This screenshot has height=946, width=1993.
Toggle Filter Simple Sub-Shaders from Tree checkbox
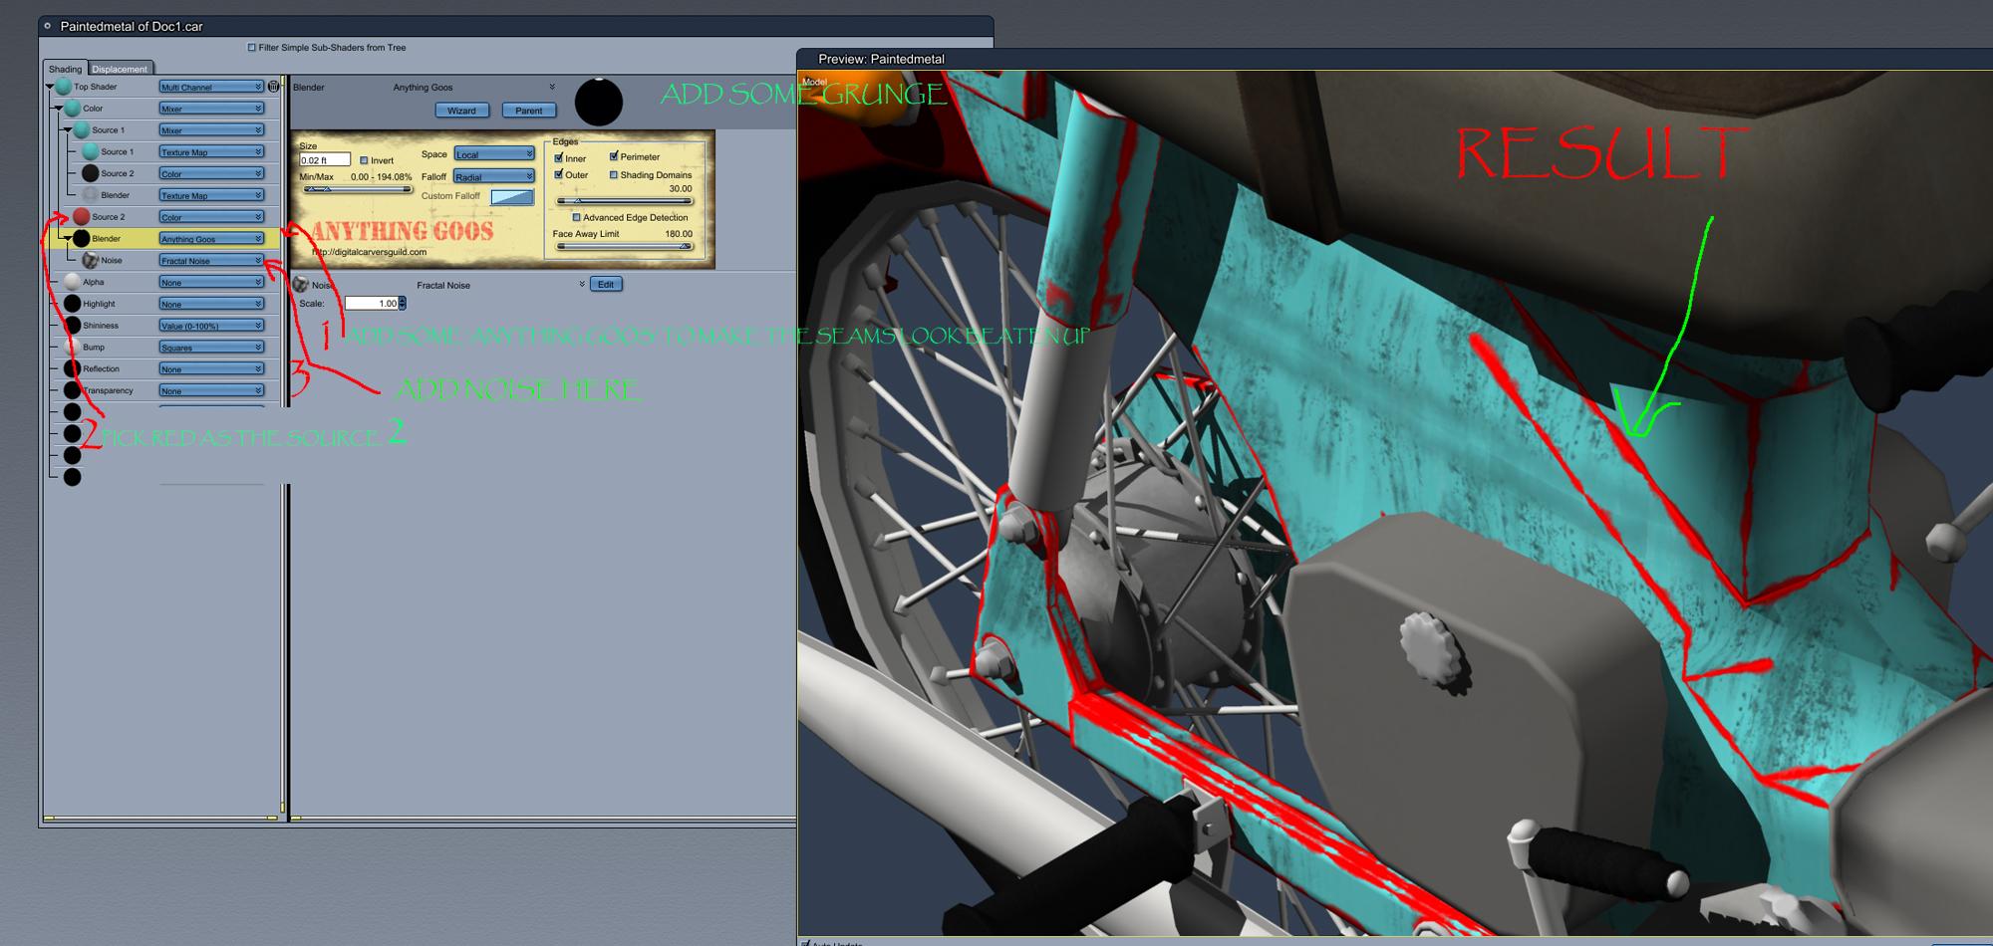(251, 47)
